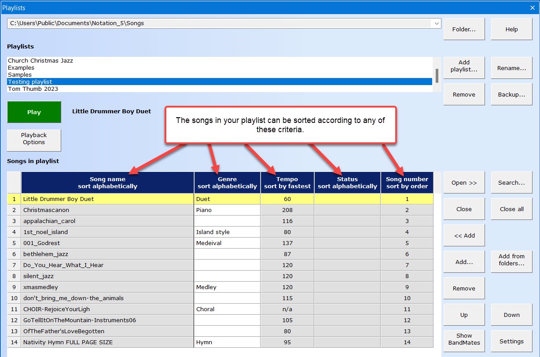Sort songs by Song name column header

point(107,182)
